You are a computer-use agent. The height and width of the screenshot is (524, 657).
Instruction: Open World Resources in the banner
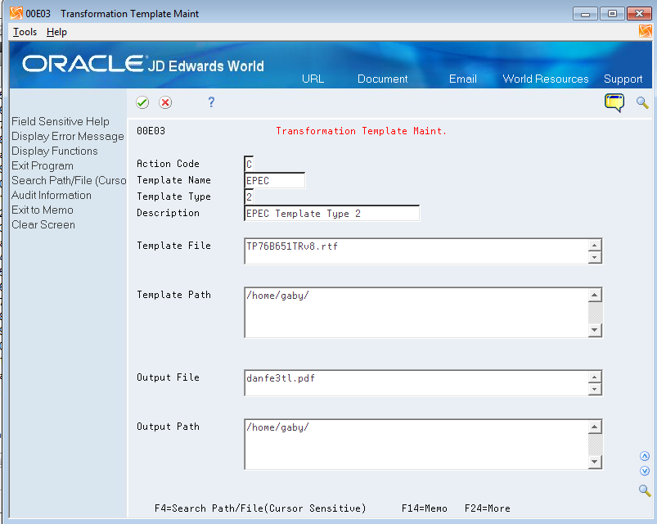coord(546,79)
